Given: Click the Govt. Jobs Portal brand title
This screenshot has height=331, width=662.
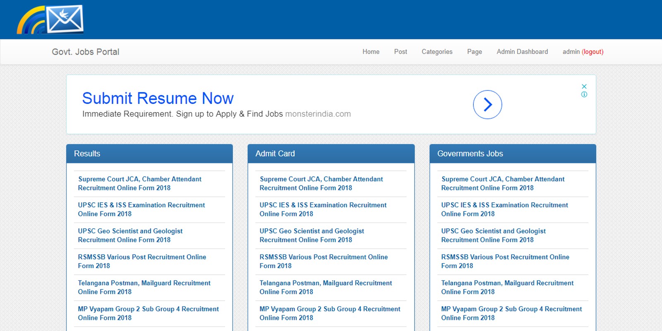Looking at the screenshot, I should 85,52.
